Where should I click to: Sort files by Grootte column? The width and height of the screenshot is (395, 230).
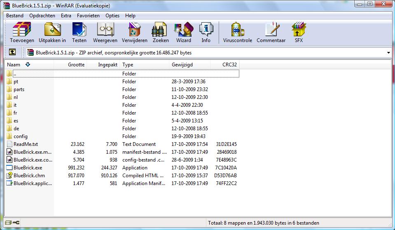(x=76, y=65)
